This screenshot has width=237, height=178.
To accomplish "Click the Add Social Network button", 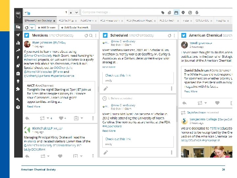I will click(x=75, y=27).
